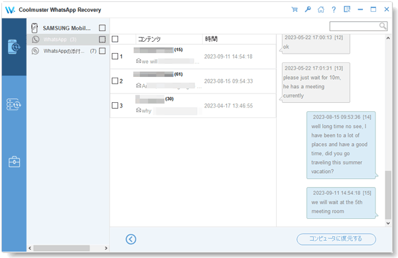Click the 2023-08-15 09:53:36 [14] timestamp
The width and height of the screenshot is (398, 258).
coord(342,117)
